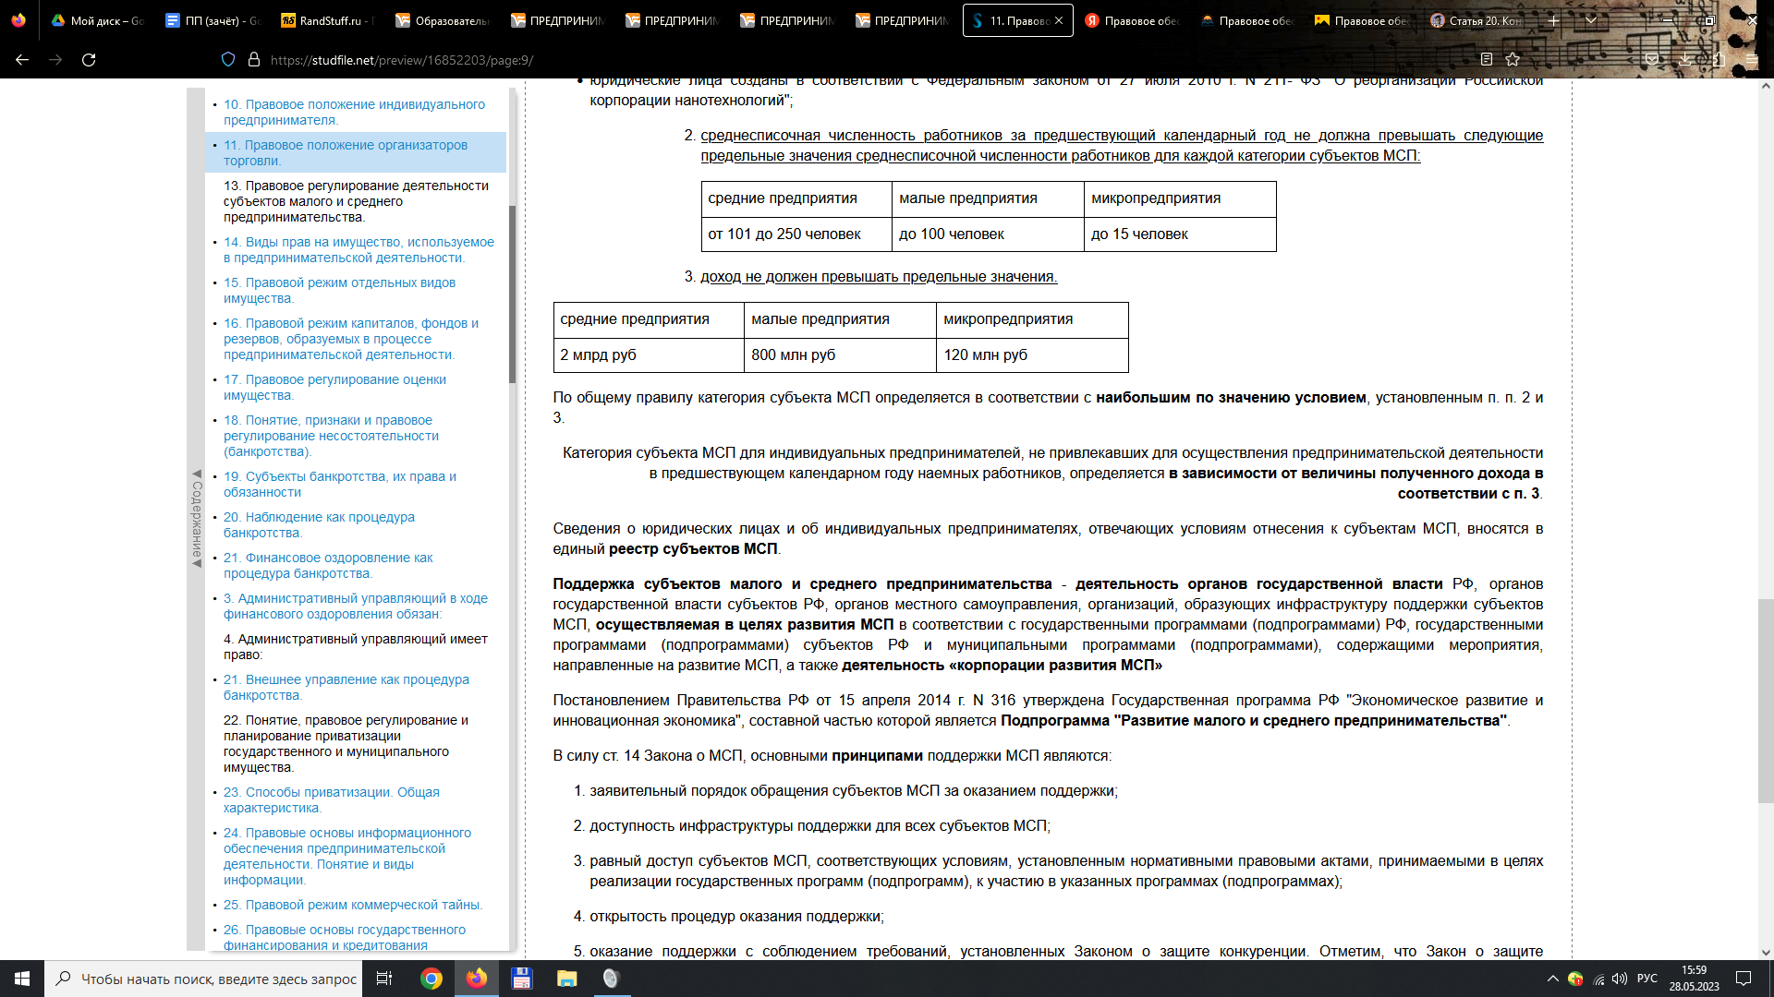Open '25. Правовой режим коммерческой тайны'

pyautogui.click(x=353, y=905)
